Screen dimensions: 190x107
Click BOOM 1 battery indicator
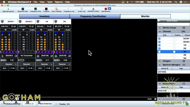4,60
